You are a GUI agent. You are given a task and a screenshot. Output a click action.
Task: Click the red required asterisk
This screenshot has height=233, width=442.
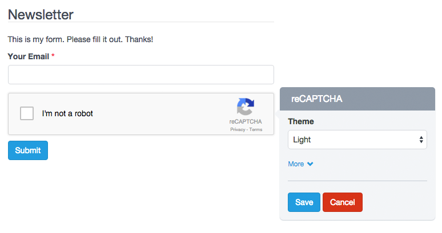point(53,56)
